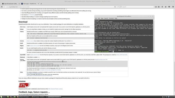Screen dimensions: 175x98
Task: Click the taskbar clock
Action: click(x=171, y=97)
